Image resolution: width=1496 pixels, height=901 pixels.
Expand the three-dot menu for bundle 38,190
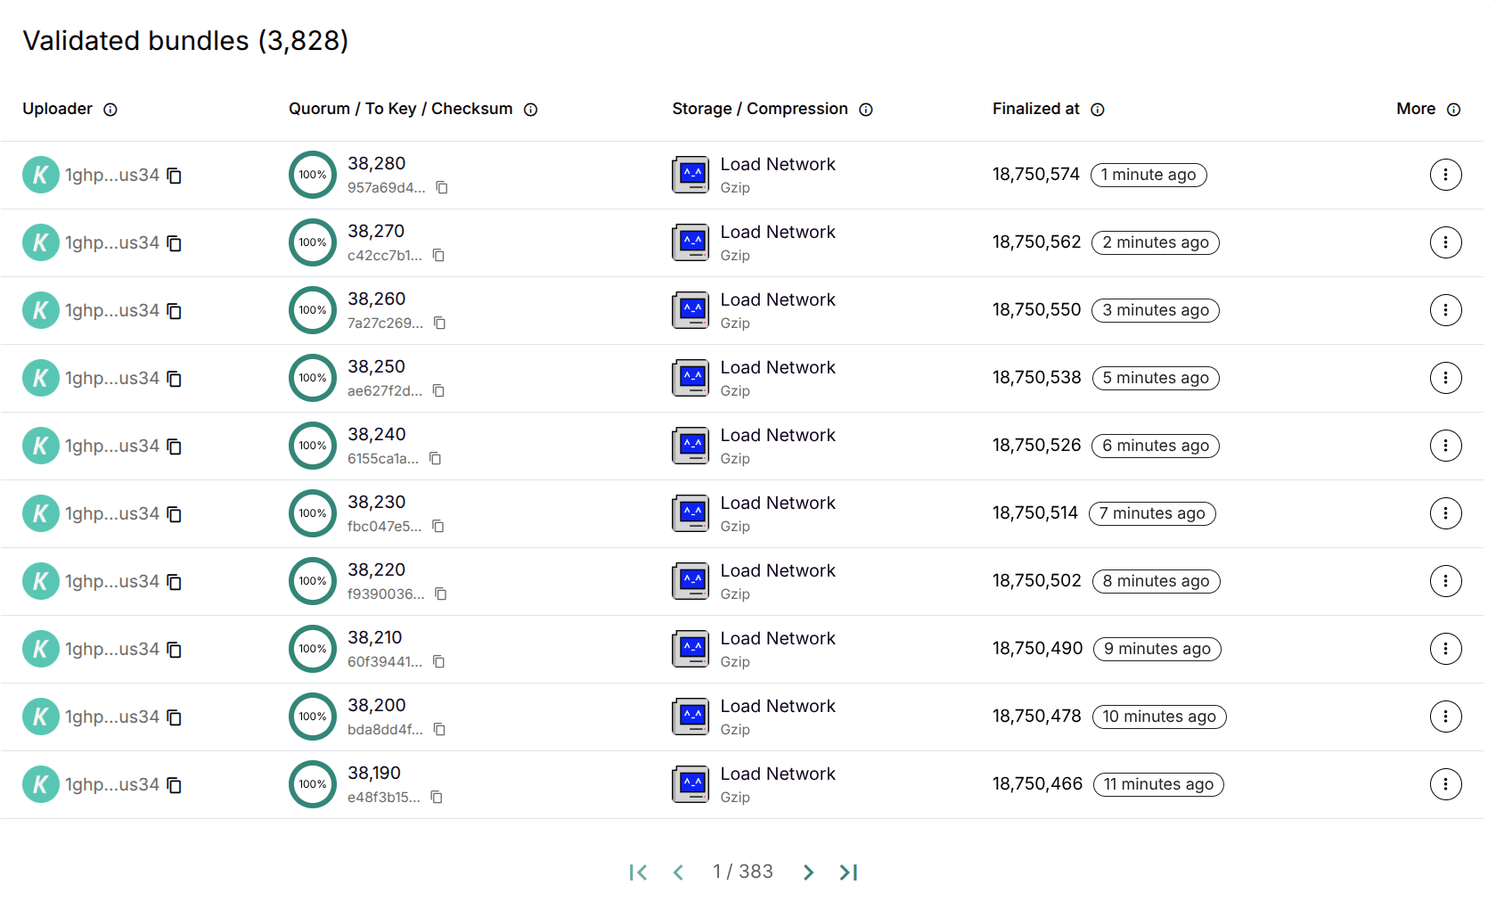[x=1444, y=784]
